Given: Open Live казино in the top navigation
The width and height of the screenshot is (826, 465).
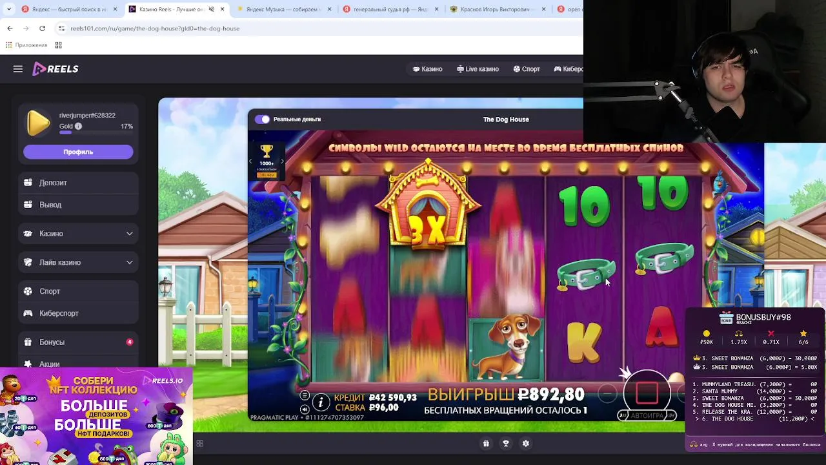Looking at the screenshot, I should (x=478, y=69).
